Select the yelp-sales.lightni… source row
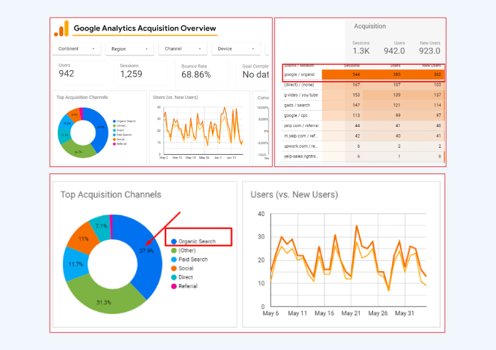 pyautogui.click(x=363, y=156)
